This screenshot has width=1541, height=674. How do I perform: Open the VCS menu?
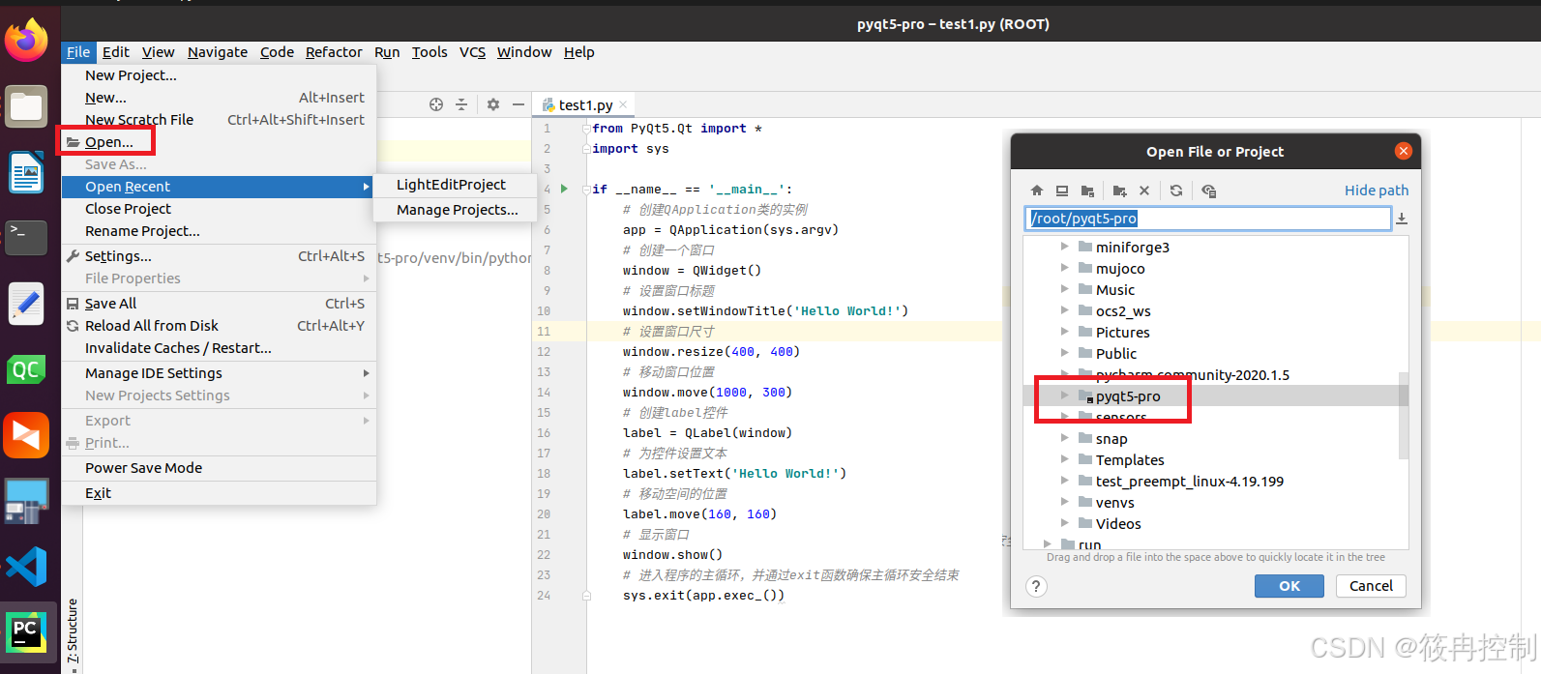tap(472, 52)
